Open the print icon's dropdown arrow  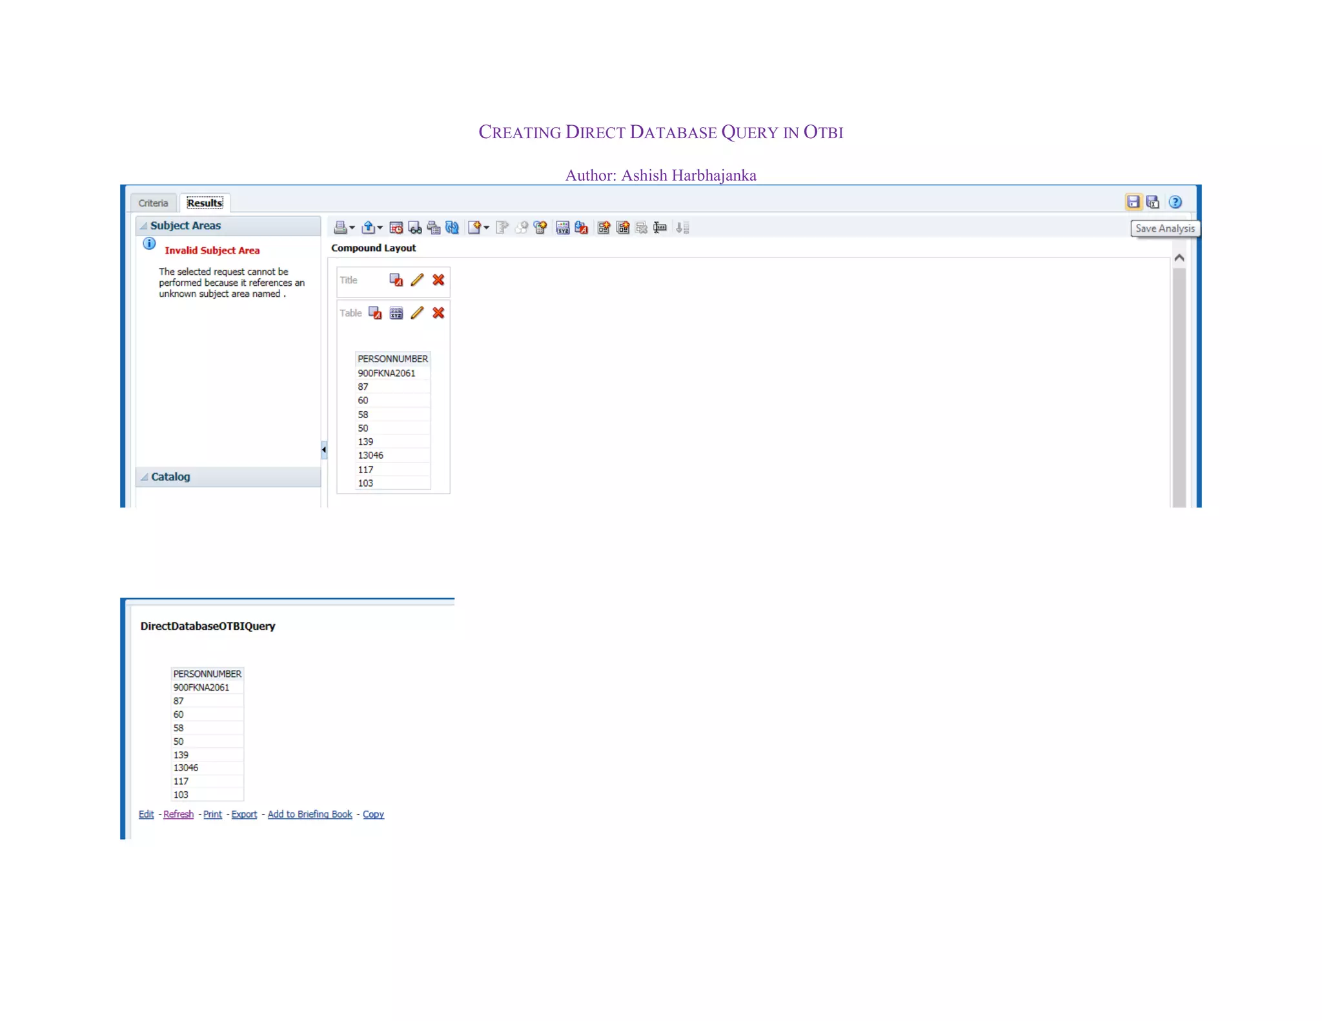pyautogui.click(x=352, y=228)
